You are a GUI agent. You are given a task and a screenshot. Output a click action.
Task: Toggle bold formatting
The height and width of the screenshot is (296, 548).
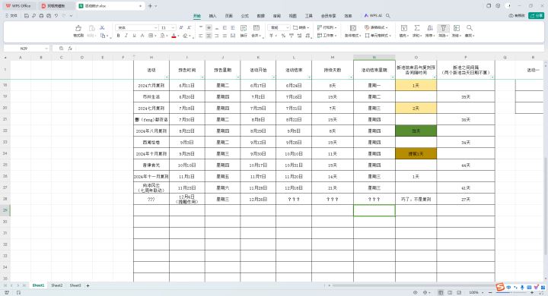point(118,36)
